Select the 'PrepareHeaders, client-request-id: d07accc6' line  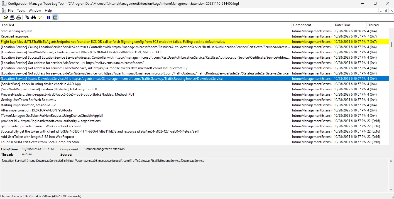[x=194, y=94]
